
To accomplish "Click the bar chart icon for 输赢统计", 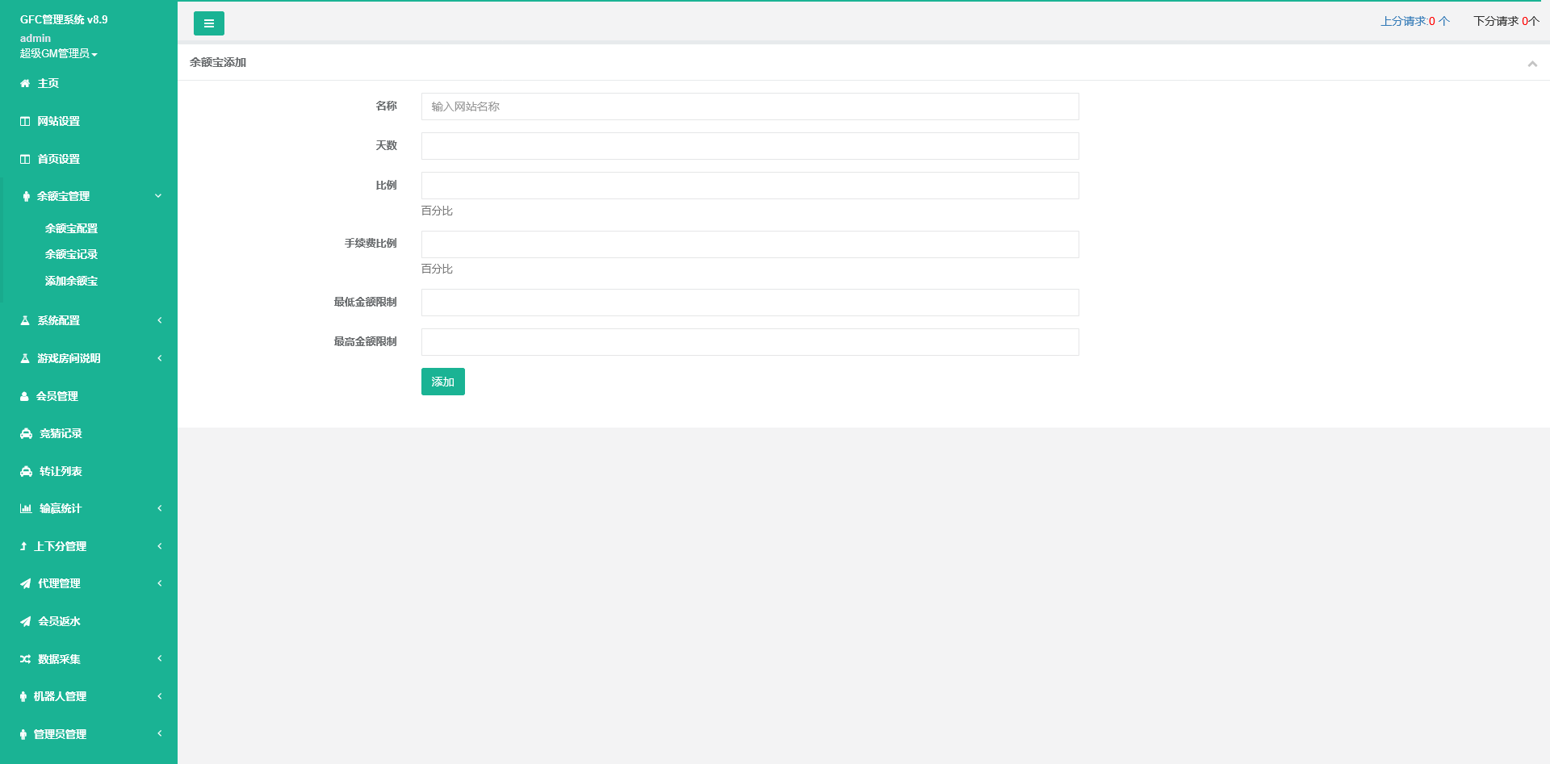I will click(26, 508).
